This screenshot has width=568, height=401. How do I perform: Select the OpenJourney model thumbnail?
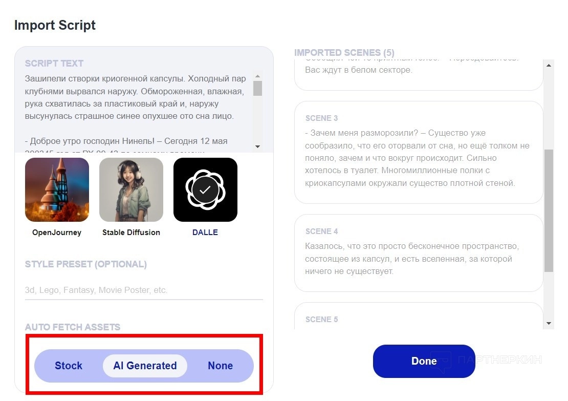coord(57,189)
